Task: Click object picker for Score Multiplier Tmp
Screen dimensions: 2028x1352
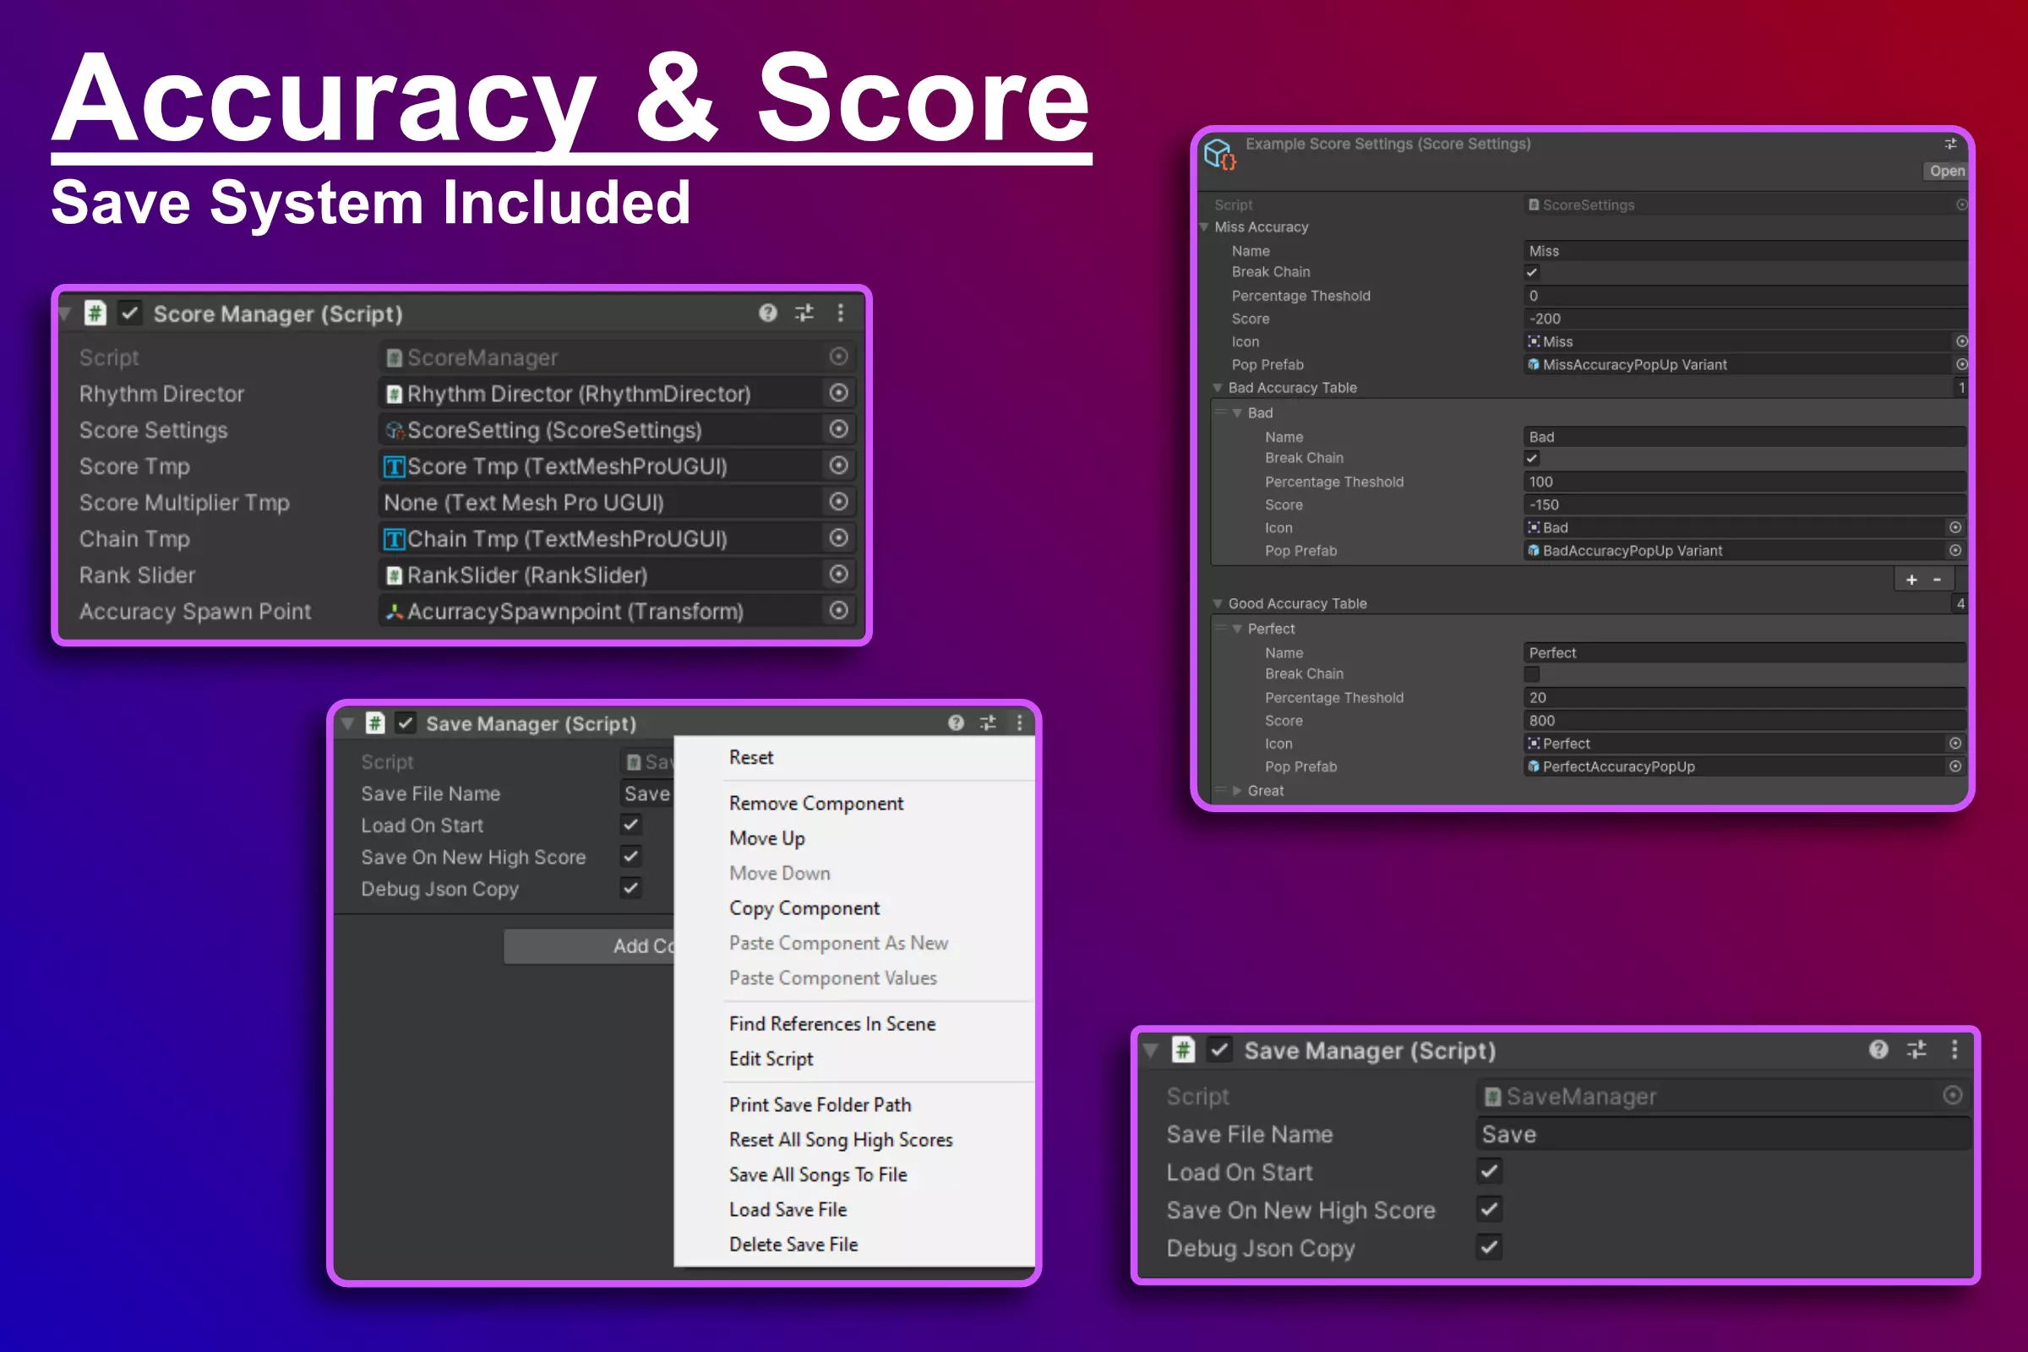Action: (838, 502)
